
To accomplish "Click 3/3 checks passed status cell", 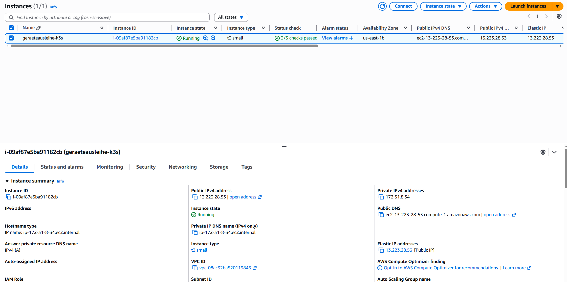I will click(x=296, y=38).
